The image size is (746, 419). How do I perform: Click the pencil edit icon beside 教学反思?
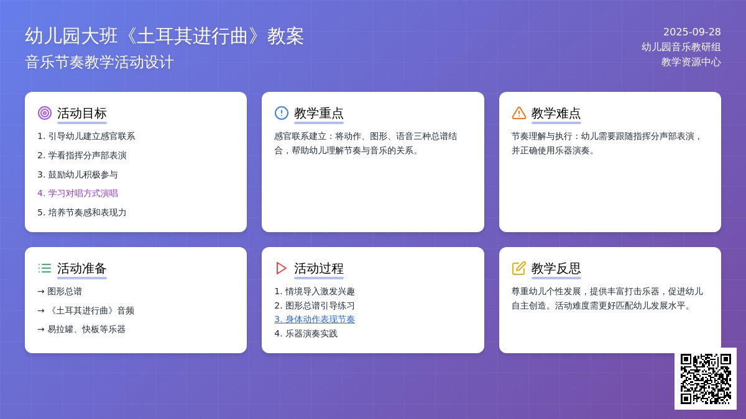click(x=519, y=268)
